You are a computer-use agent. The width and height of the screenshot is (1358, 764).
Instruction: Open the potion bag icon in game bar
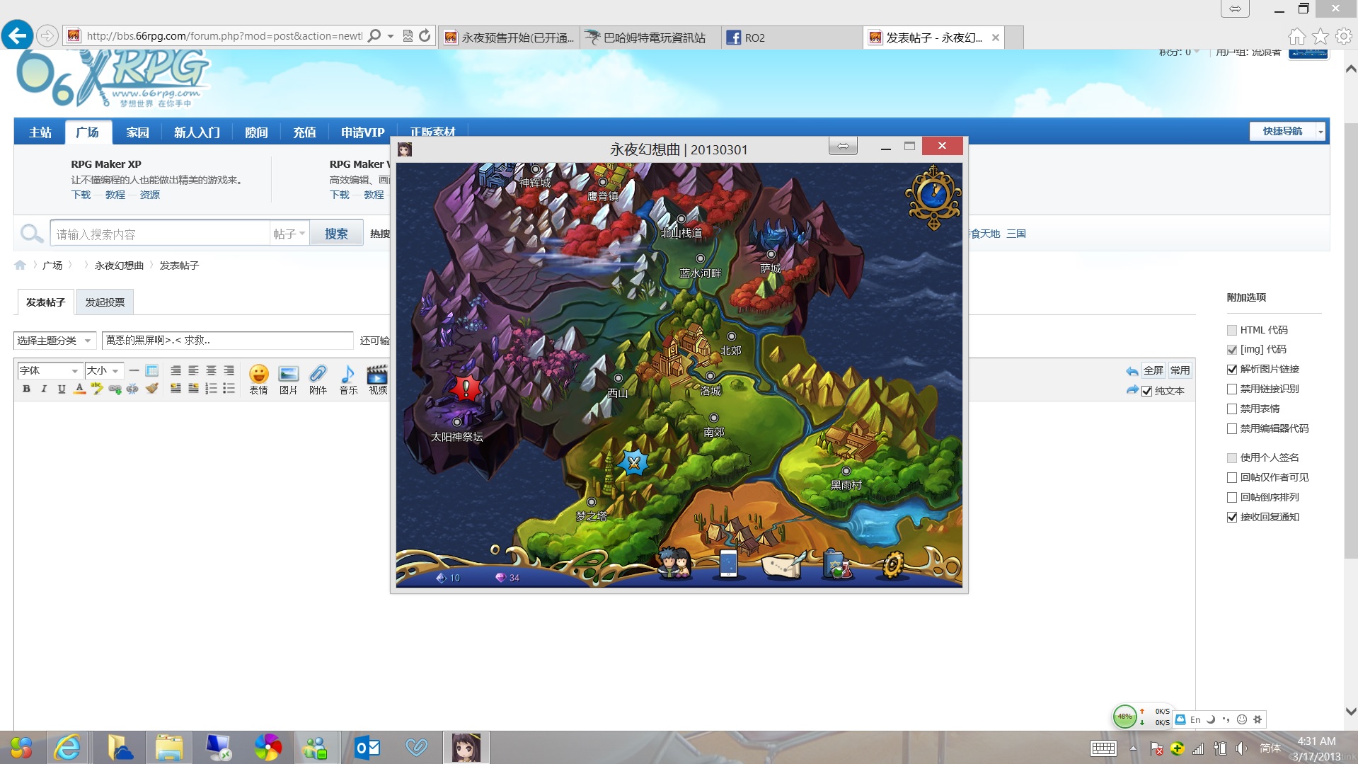tap(837, 564)
